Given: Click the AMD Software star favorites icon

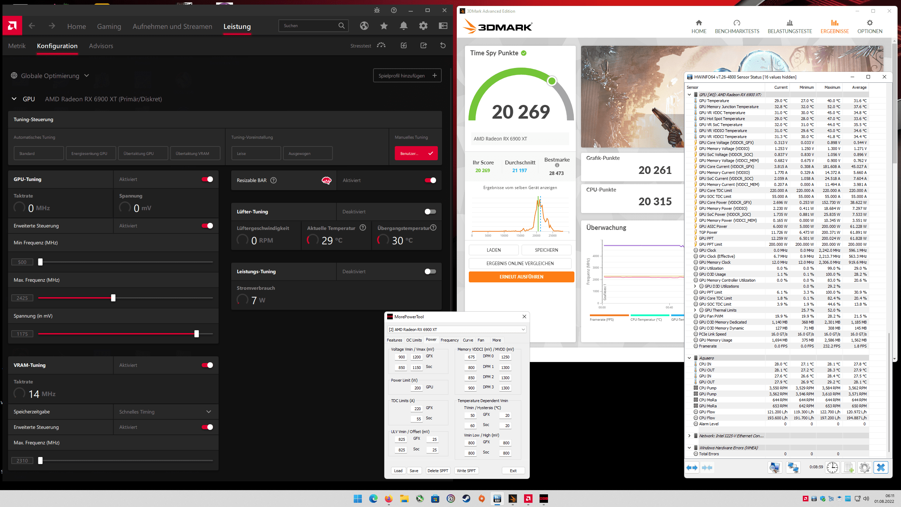Looking at the screenshot, I should click(384, 26).
